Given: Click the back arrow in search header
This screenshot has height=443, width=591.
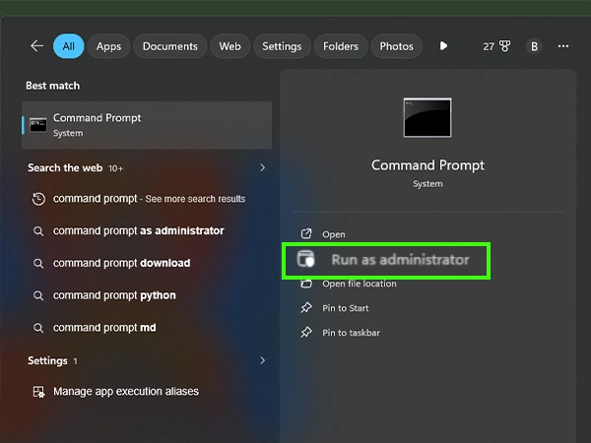Looking at the screenshot, I should point(37,46).
